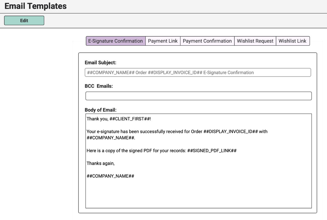Click the ##SIGNED_PDF_LINK## placeholder text
Viewport: 327px width, 220px height.
pos(212,151)
